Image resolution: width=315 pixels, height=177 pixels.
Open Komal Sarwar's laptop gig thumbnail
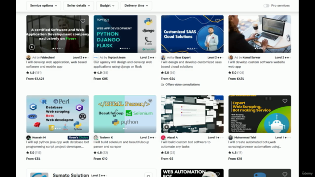259,34
